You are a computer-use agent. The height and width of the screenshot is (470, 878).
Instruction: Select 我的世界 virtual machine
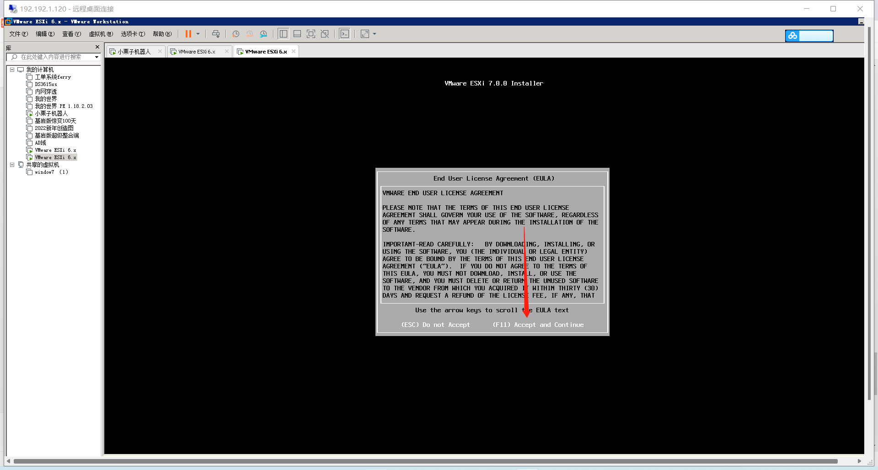(x=46, y=99)
